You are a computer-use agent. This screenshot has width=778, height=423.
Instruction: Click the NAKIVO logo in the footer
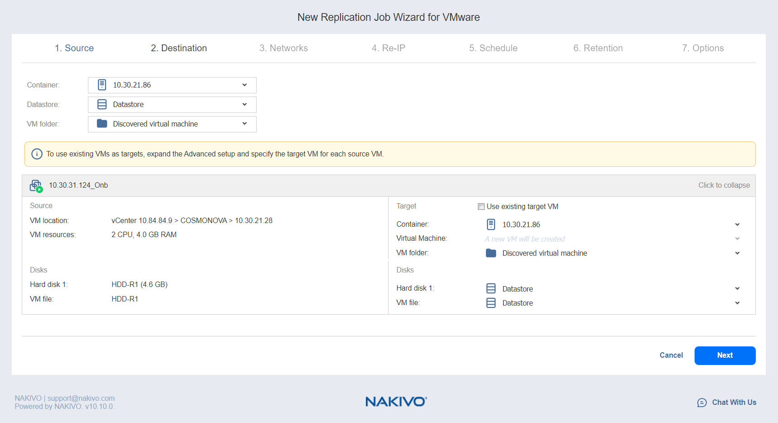click(x=396, y=402)
